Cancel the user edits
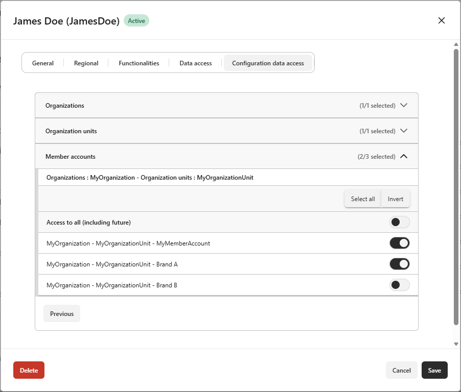This screenshot has height=392, width=461. 401,370
